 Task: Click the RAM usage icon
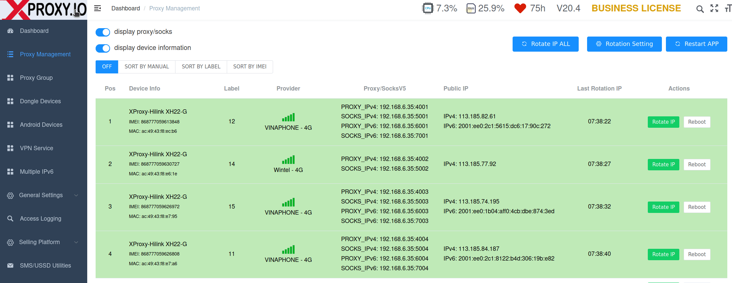(471, 8)
